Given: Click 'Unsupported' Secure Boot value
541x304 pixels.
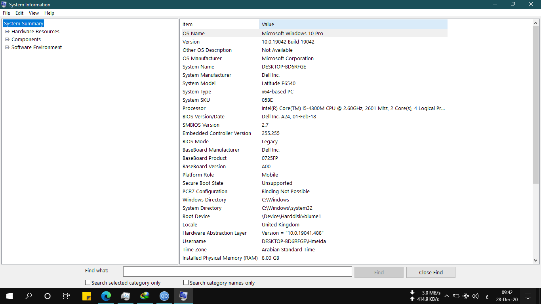Looking at the screenshot, I should coord(277,183).
